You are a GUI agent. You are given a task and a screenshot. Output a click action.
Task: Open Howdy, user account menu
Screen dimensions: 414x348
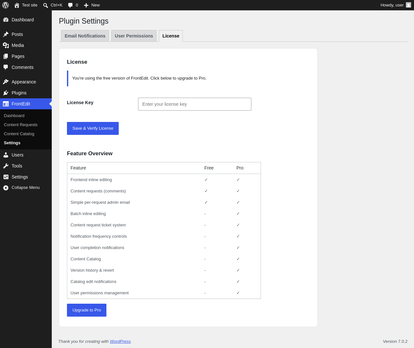396,5
